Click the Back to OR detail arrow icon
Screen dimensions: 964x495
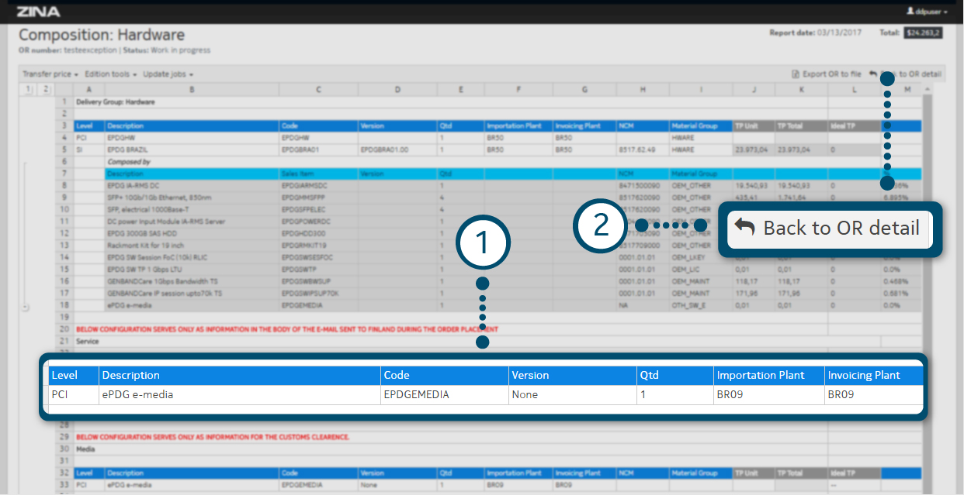click(872, 74)
